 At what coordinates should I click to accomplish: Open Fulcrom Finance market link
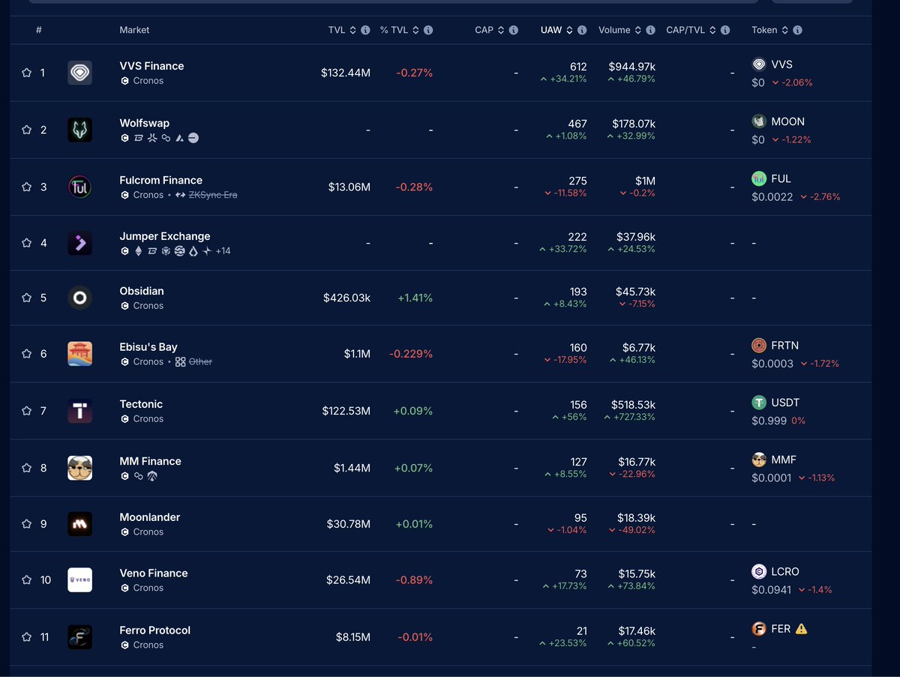click(160, 180)
